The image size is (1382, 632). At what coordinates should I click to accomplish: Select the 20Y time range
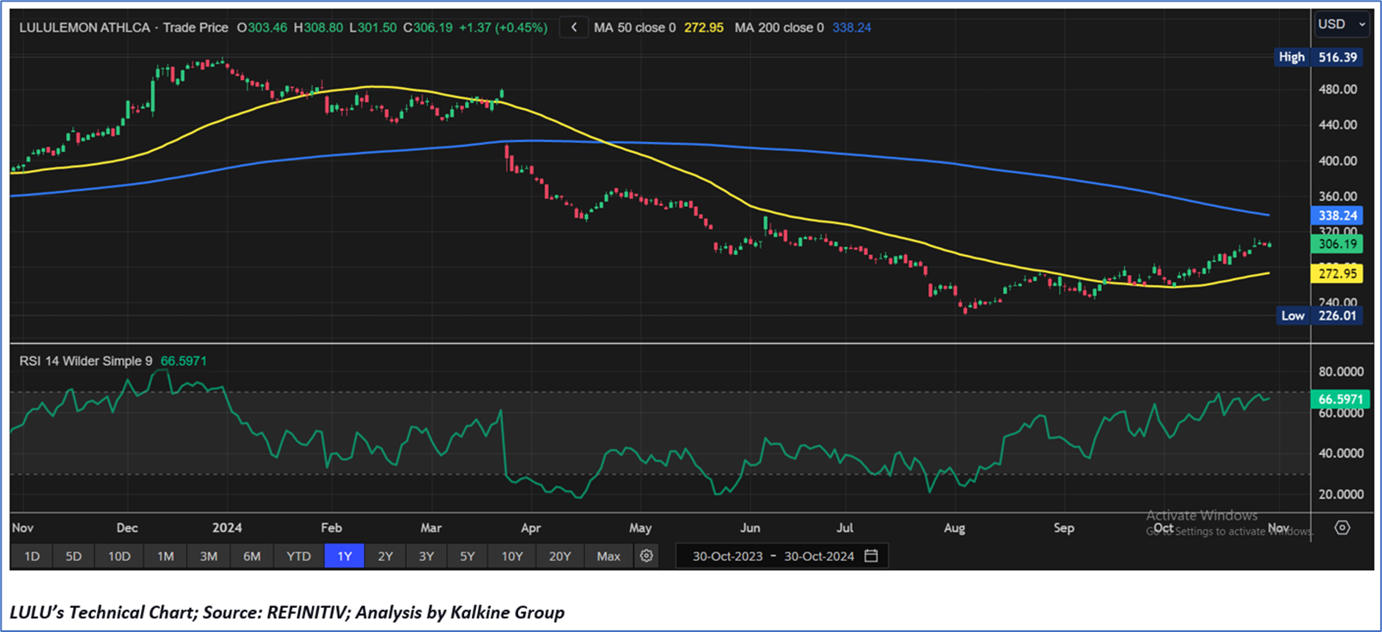pos(560,556)
